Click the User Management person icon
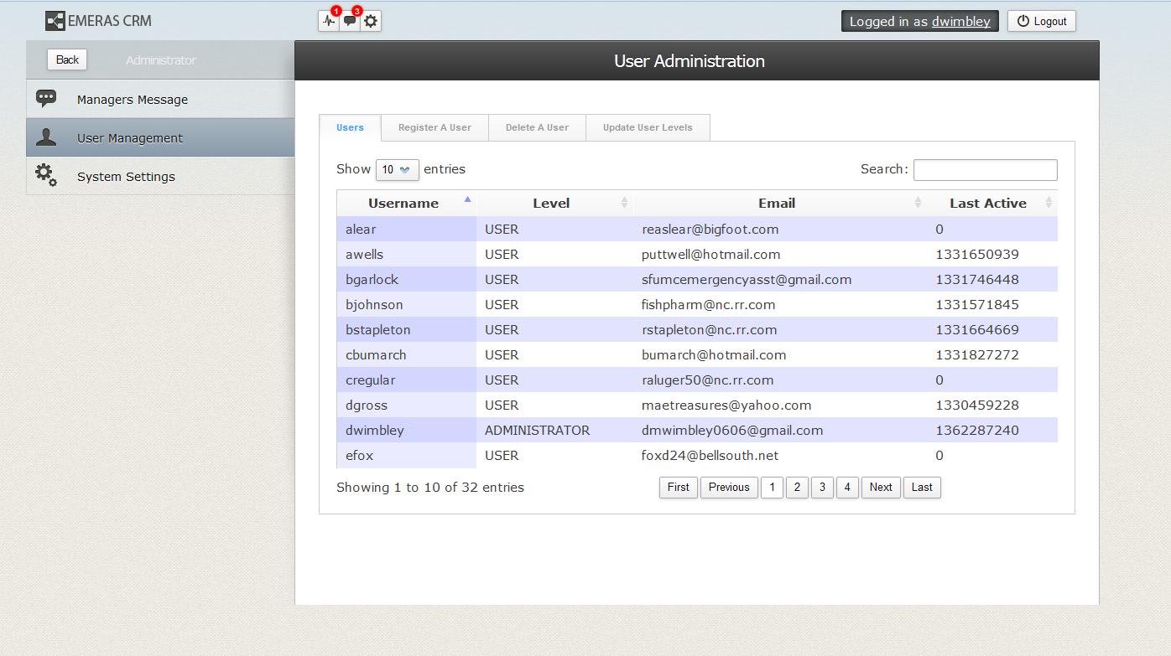This screenshot has width=1171, height=656. click(x=46, y=137)
